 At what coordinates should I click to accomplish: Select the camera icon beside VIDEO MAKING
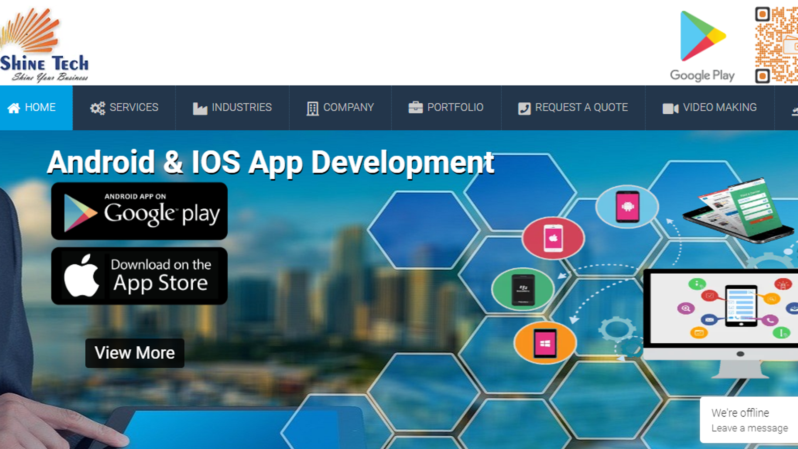point(670,109)
